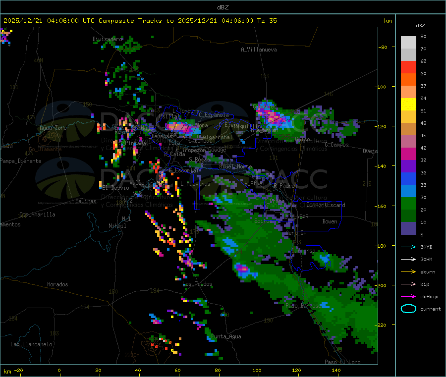Screen dimensions: 446x377
Task: Click the S_Rosa location label
Action: [199, 160]
